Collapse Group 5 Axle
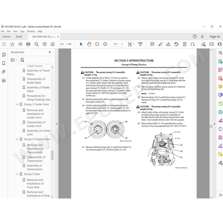223x223 pixels. (x=17, y=174)
